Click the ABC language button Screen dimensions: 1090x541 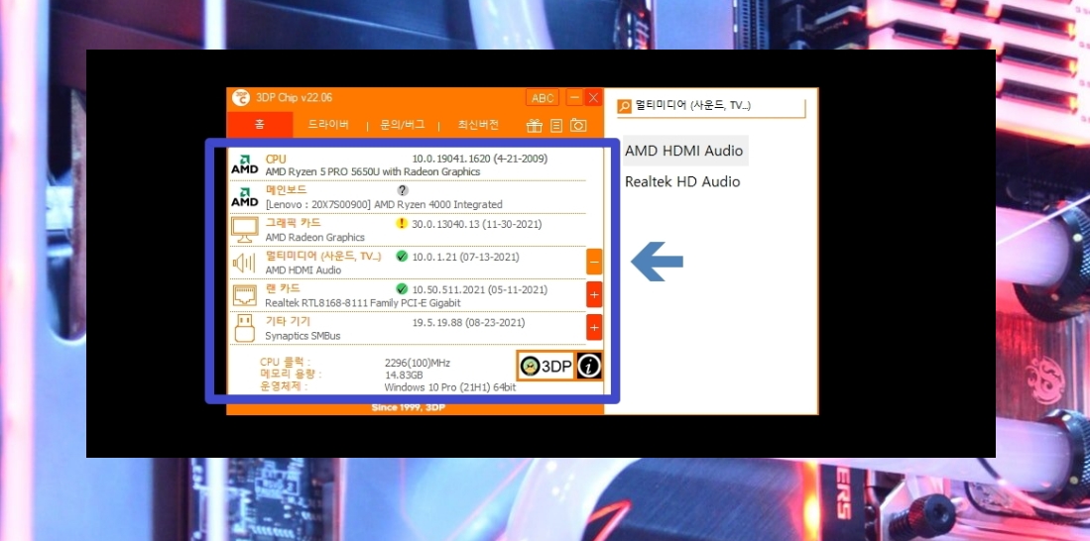543,98
